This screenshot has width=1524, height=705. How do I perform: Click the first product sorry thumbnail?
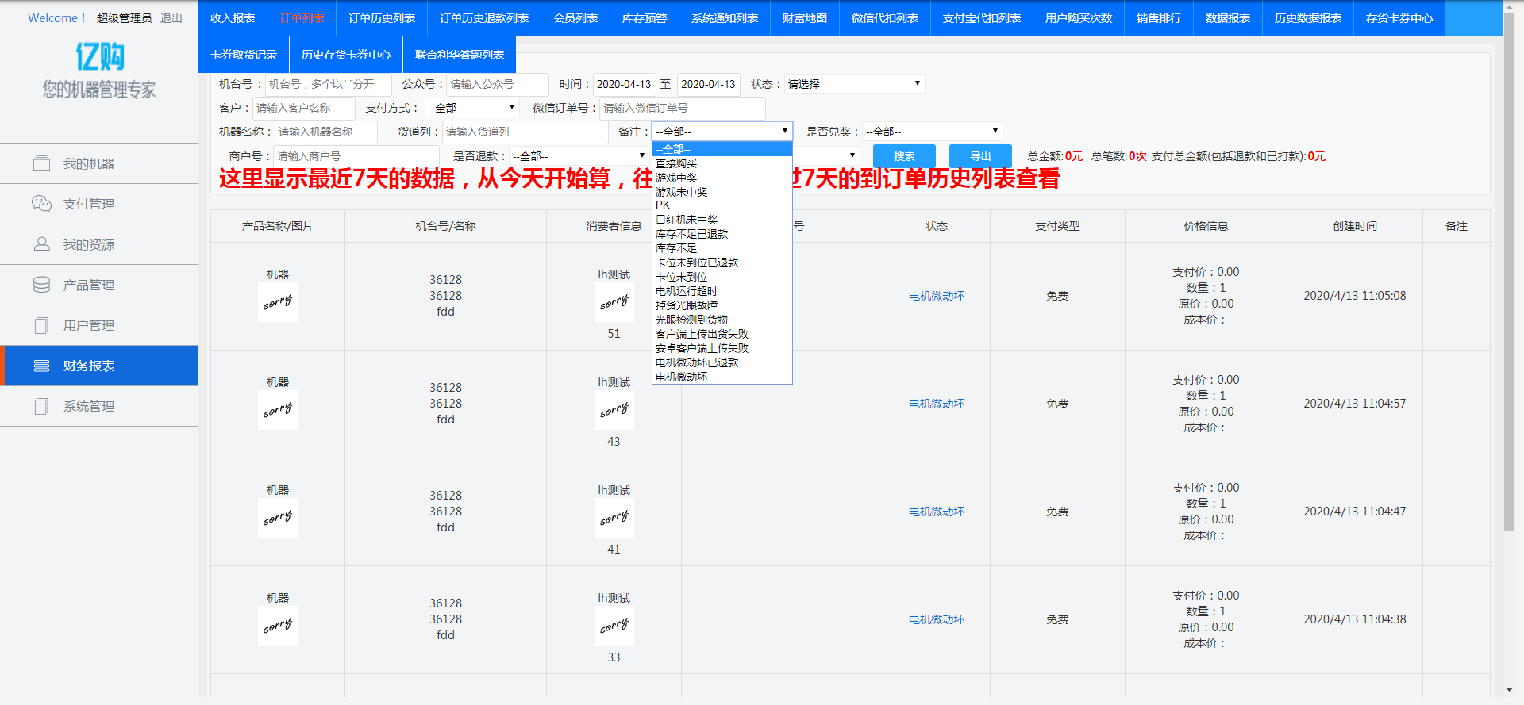278,302
